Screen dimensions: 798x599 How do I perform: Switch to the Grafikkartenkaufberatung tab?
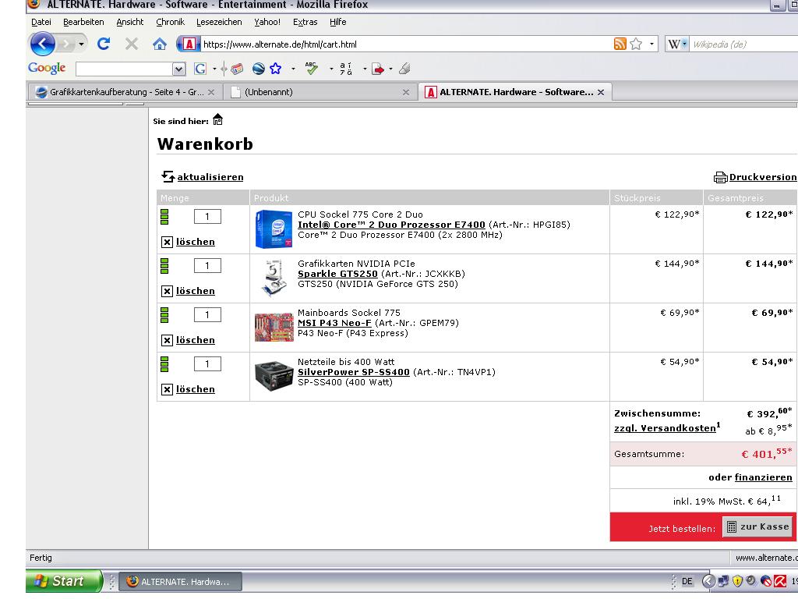pos(125,92)
